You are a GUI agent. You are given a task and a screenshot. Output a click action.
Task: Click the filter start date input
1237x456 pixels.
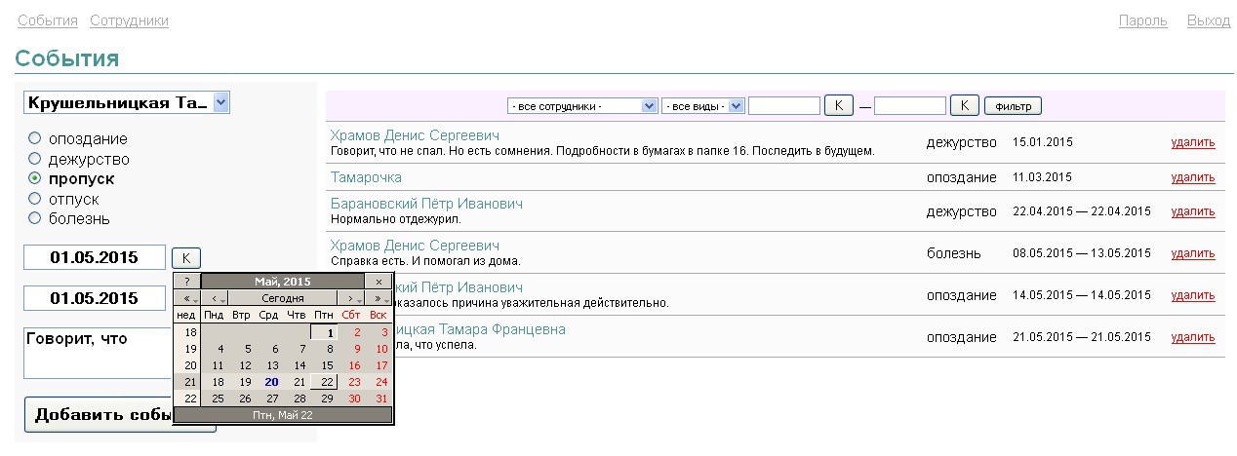tap(784, 105)
